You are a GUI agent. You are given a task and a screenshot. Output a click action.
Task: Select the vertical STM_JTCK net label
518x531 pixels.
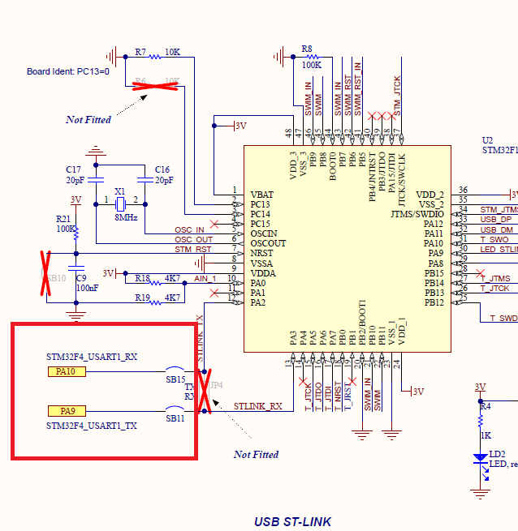397,96
